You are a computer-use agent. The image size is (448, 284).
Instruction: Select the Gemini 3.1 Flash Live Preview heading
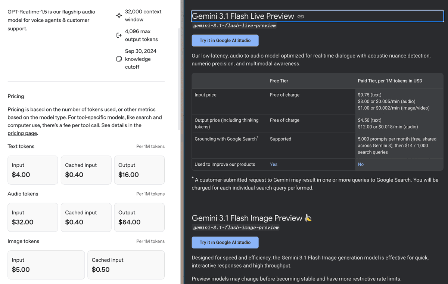(243, 16)
